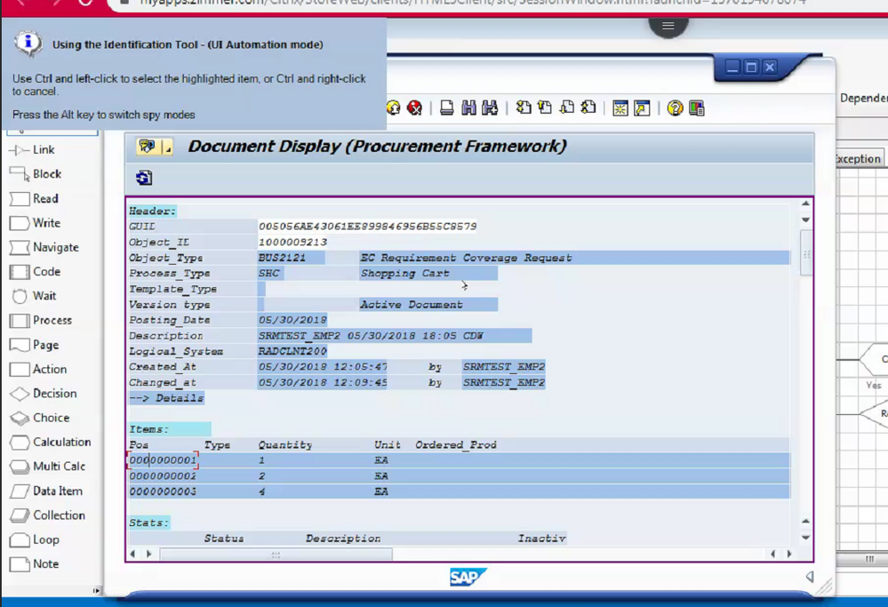Click the SAP Find (binoculars) icon
This screenshot has height=607, width=888.
(x=468, y=108)
